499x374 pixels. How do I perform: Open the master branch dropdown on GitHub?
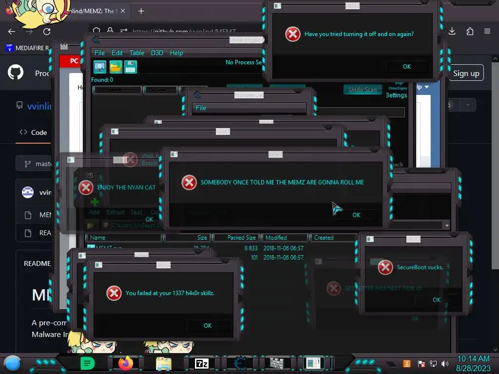pos(35,164)
